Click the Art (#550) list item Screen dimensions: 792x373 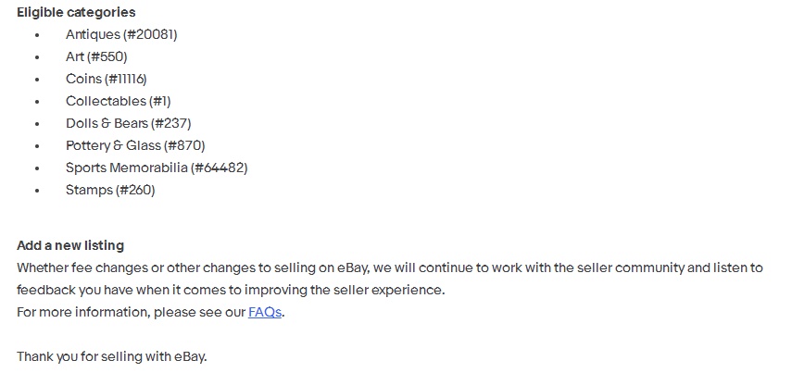point(96,56)
